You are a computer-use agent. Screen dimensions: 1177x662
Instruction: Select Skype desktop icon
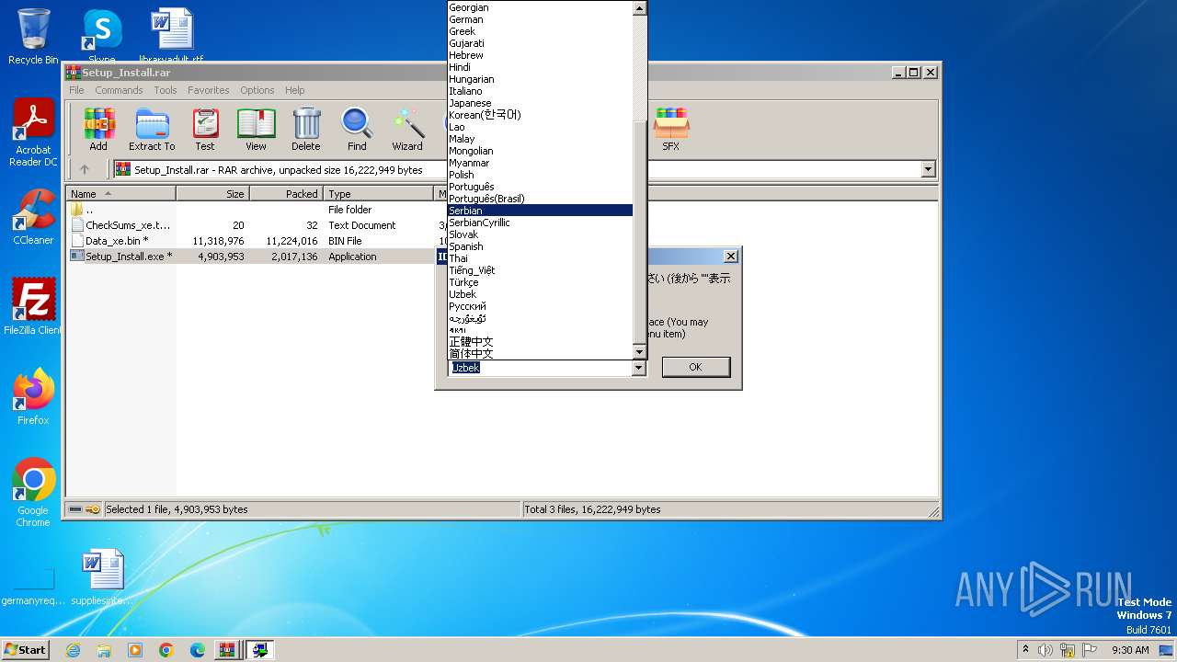click(102, 37)
